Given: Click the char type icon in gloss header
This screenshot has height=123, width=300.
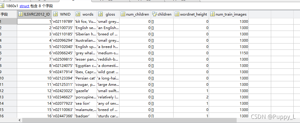Looking at the screenshot, I should pos(100,14).
